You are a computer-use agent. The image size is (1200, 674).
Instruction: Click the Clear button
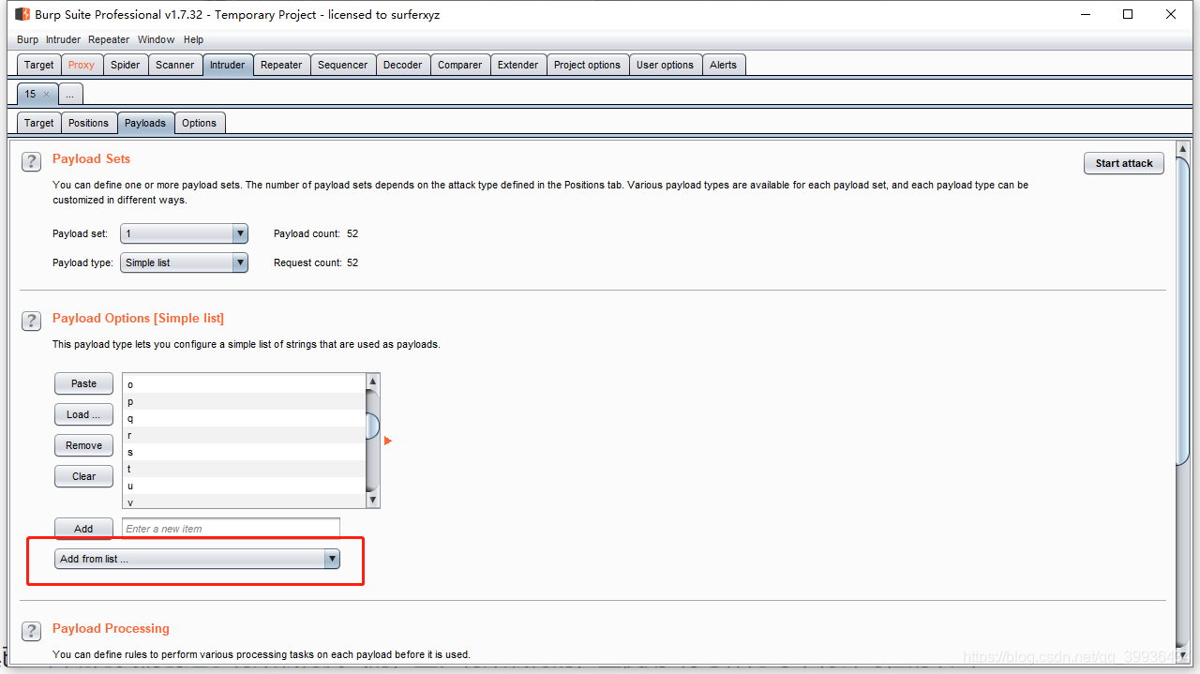coord(83,476)
